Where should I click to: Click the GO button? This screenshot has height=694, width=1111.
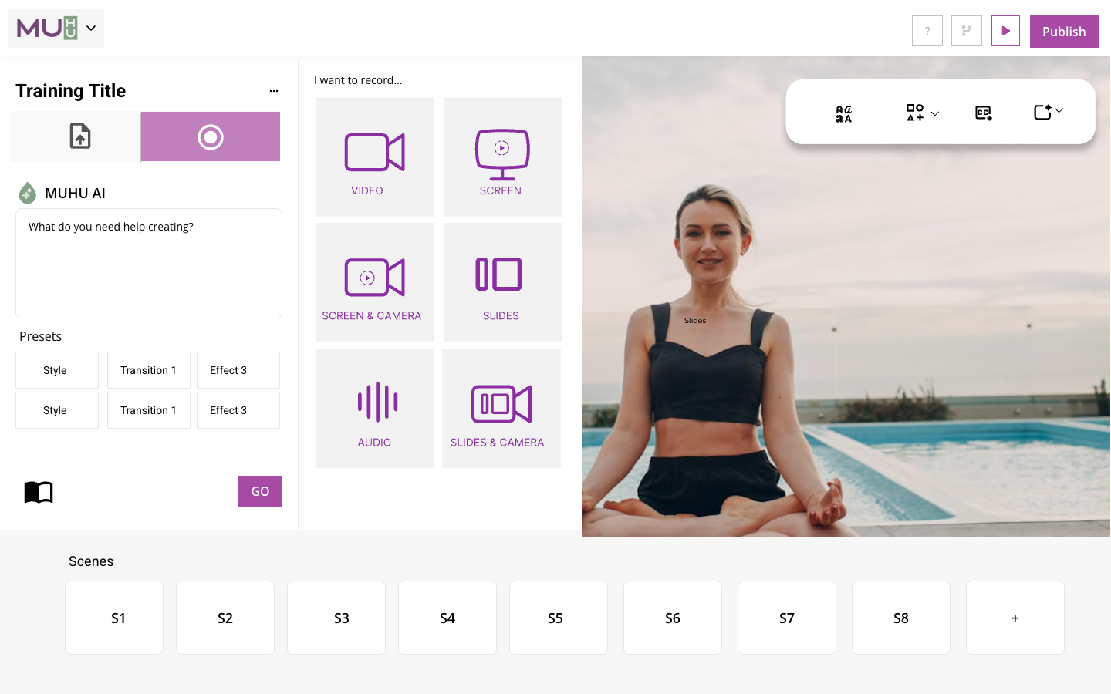[x=260, y=491]
